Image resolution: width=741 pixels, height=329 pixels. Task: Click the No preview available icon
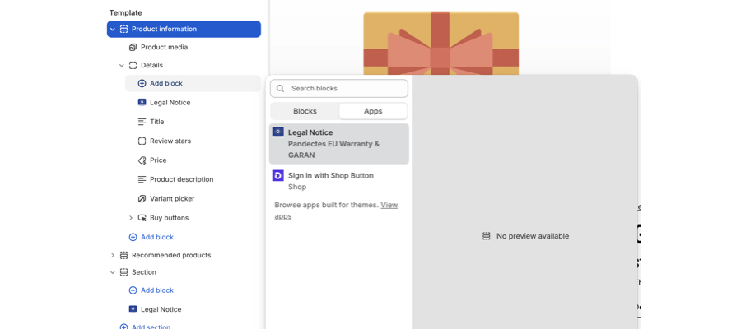pos(487,236)
